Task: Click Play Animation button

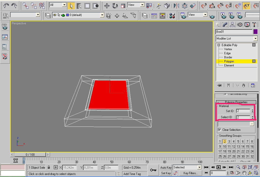Action: pyautogui.click(x=219, y=167)
